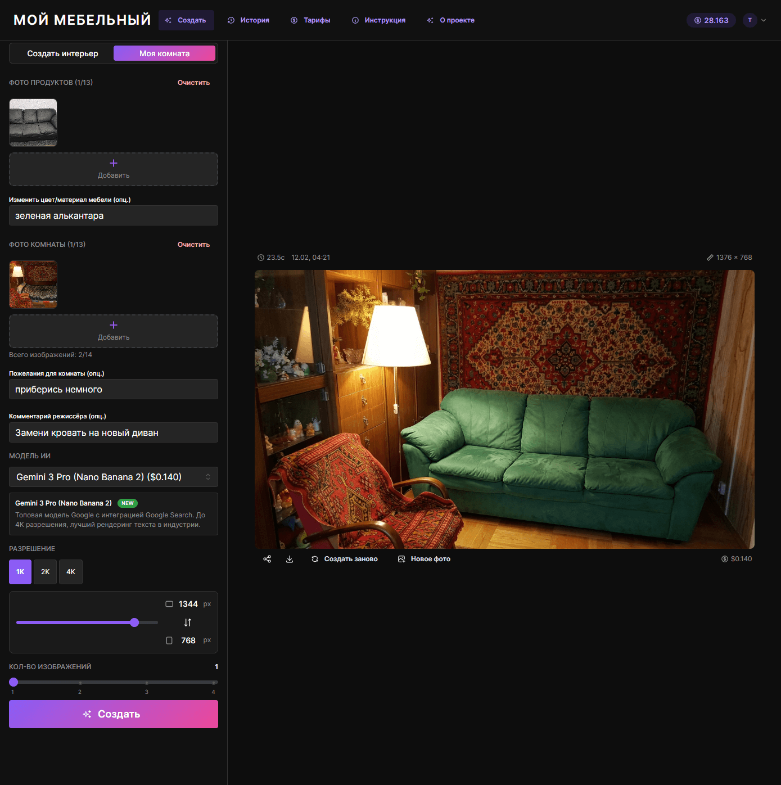This screenshot has width=781, height=785.
Task: Click the Новое фото image icon
Action: [401, 559]
